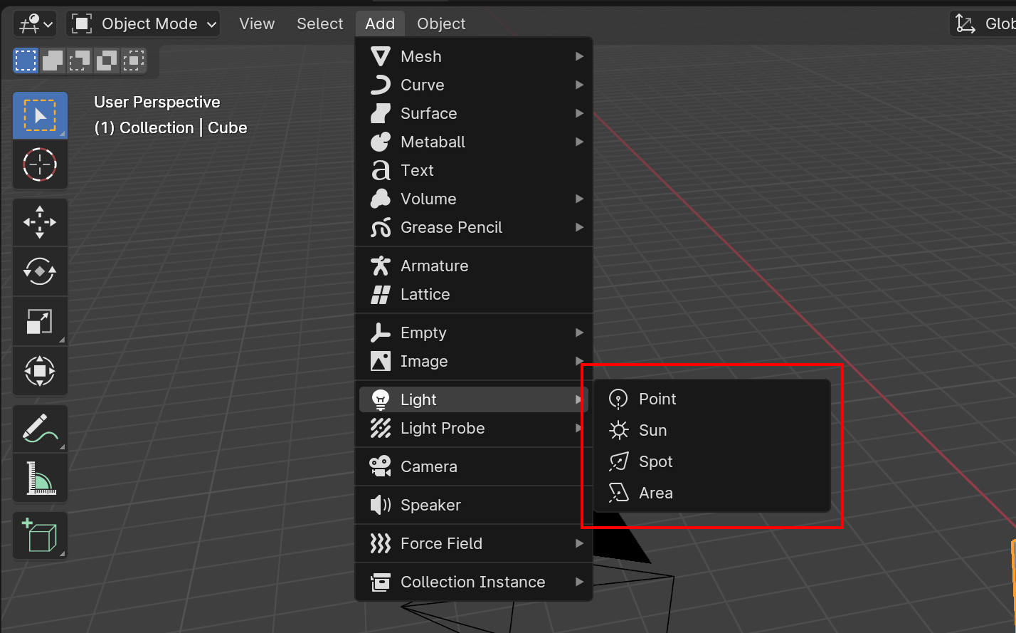
Task: Select the Rotate tool
Action: point(40,271)
